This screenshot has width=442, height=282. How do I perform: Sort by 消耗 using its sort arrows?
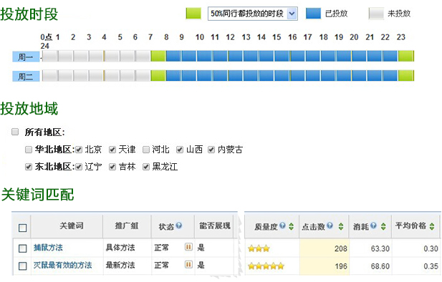click(x=383, y=226)
